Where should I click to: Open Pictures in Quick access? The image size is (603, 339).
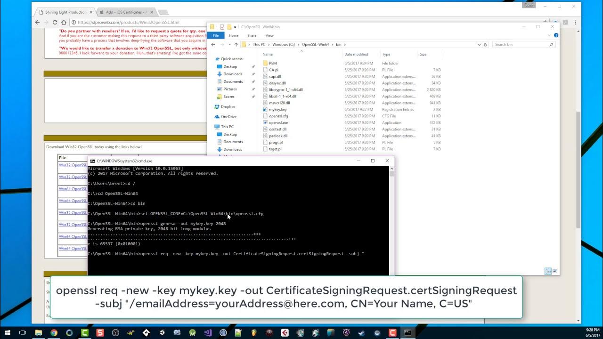click(x=230, y=89)
